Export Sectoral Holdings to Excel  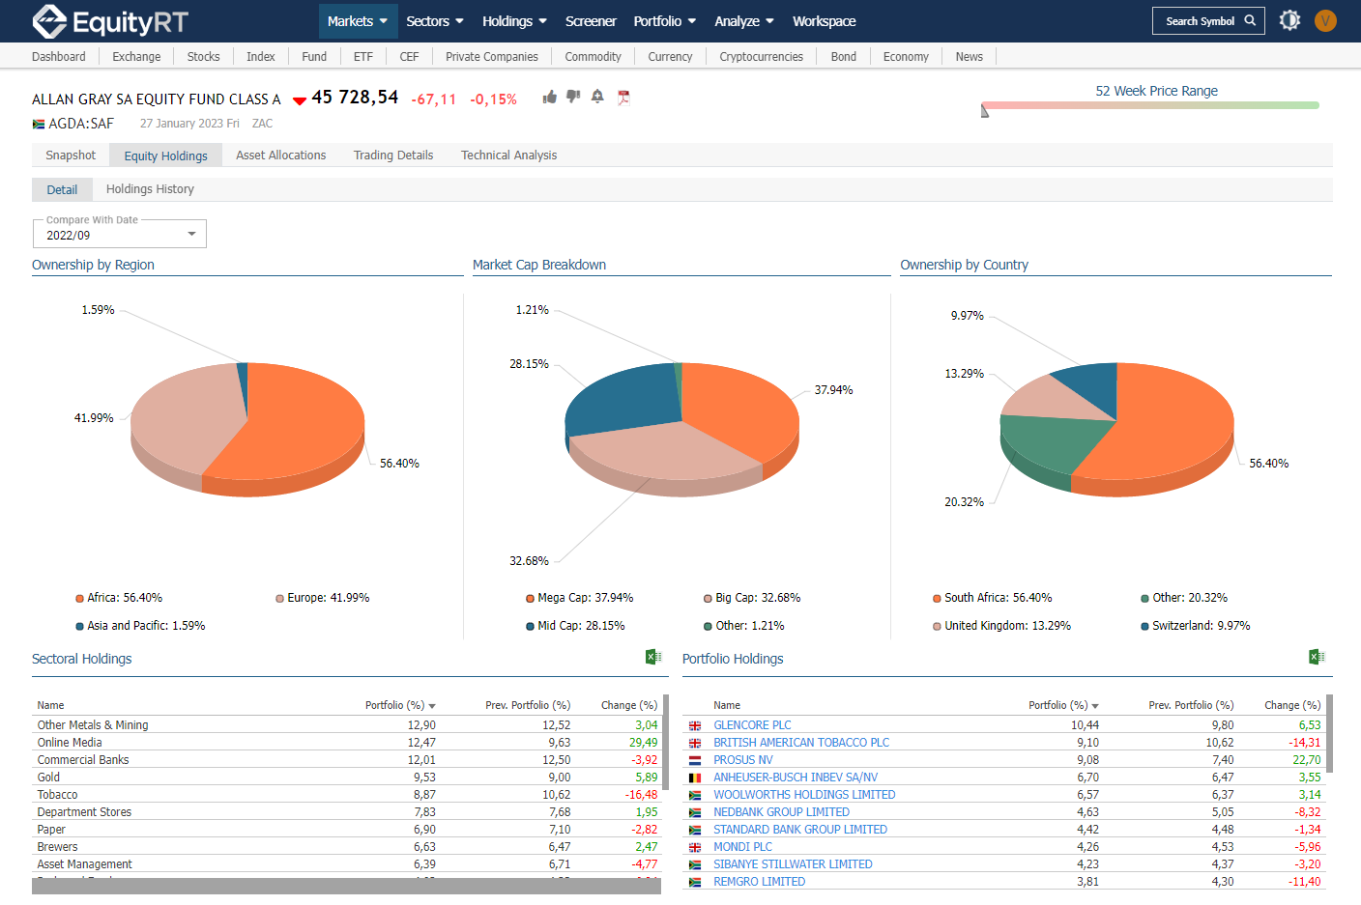click(653, 657)
